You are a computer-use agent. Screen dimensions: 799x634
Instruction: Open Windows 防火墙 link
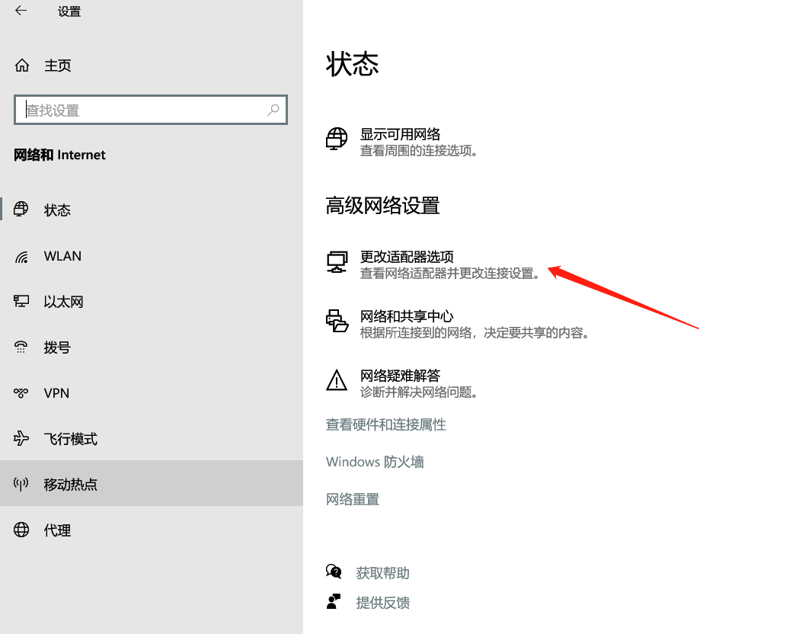click(x=375, y=462)
